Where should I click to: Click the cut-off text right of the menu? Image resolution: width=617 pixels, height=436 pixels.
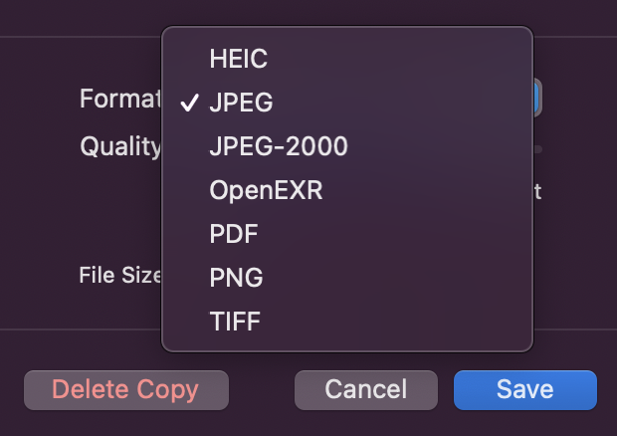pos(537,191)
